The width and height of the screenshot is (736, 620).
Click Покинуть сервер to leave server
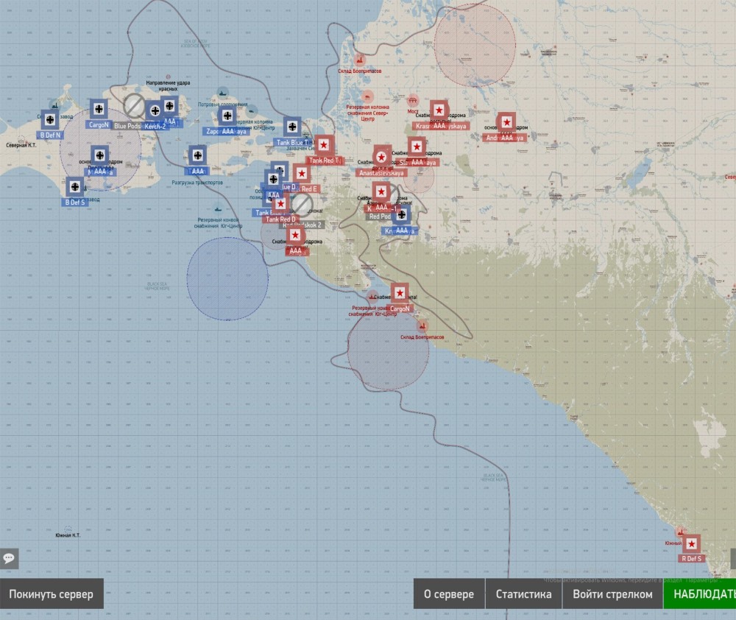52,594
